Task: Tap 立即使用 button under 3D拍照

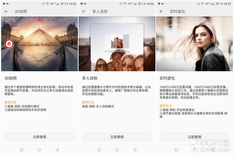Action: [39, 137]
